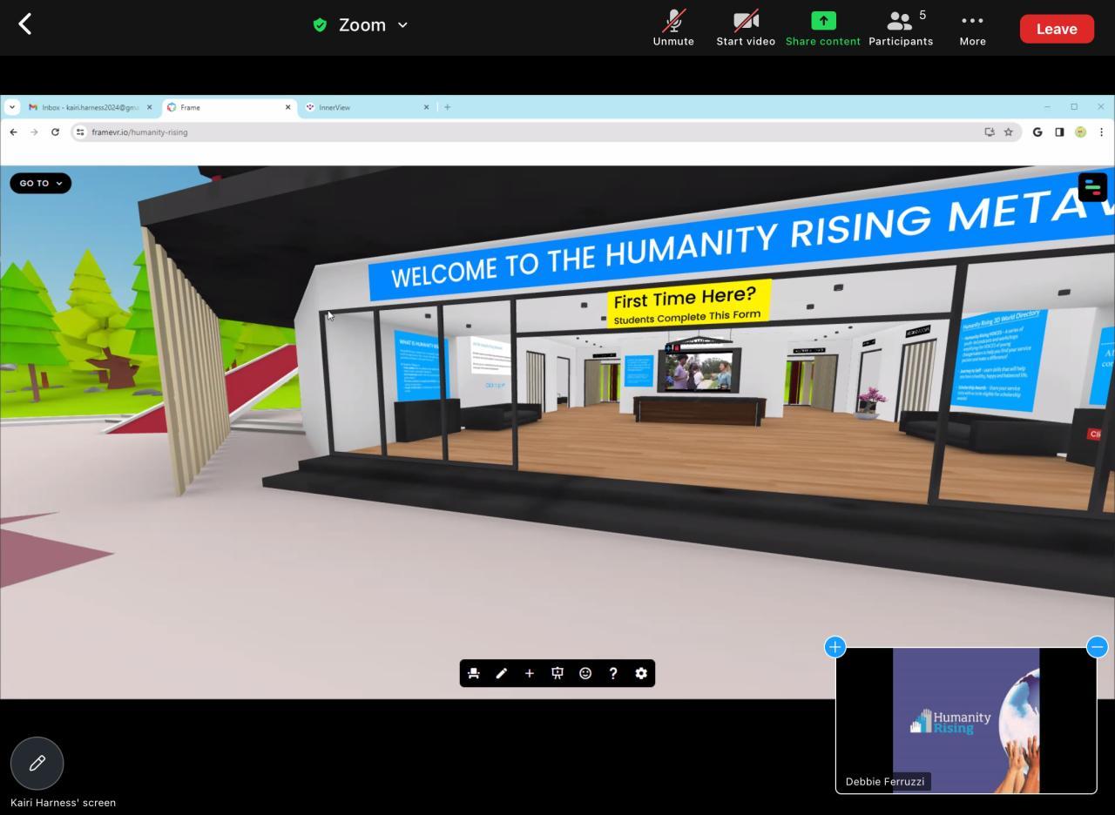Click the video screen behind the desk
Image resolution: width=1115 pixels, height=815 pixels.
[699, 370]
